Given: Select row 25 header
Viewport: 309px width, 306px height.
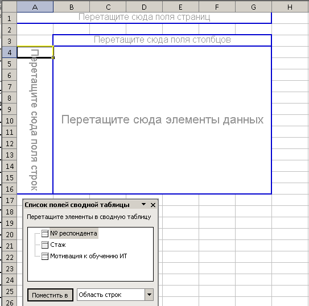Looking at the screenshot, I should coord(9,291).
